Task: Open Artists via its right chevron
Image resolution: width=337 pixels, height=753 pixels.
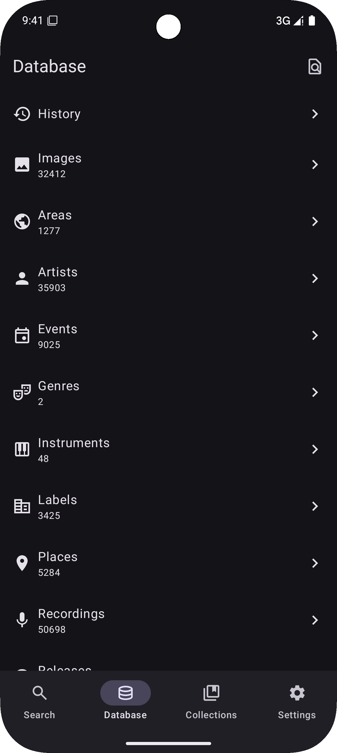Action: 315,279
